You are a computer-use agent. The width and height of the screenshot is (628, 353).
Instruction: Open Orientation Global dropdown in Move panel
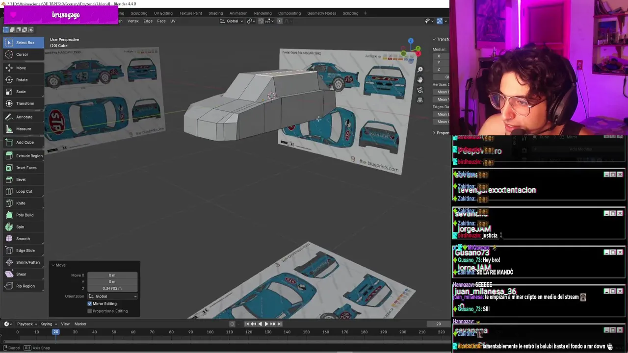coord(113,296)
